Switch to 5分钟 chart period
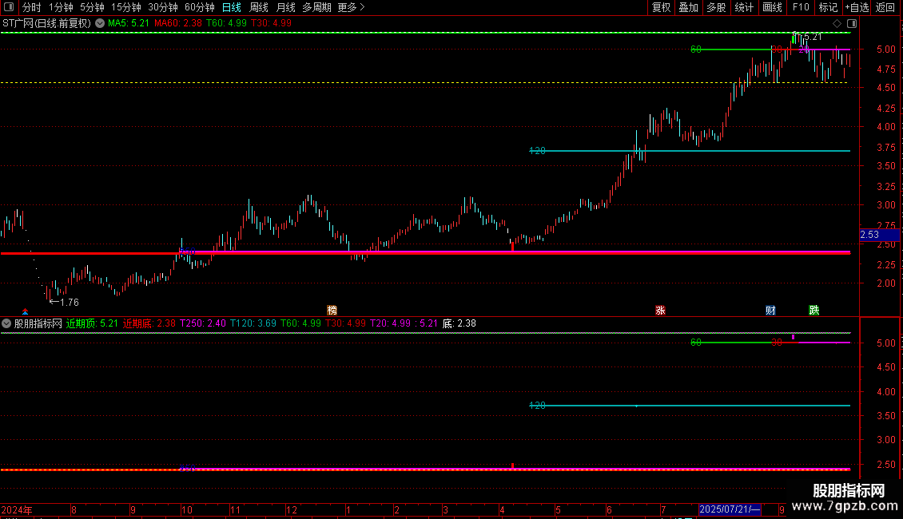 (92, 7)
